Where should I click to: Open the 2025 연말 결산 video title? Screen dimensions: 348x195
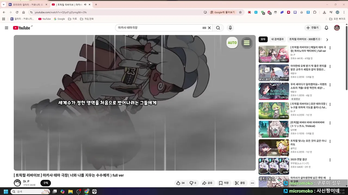(x=299, y=160)
